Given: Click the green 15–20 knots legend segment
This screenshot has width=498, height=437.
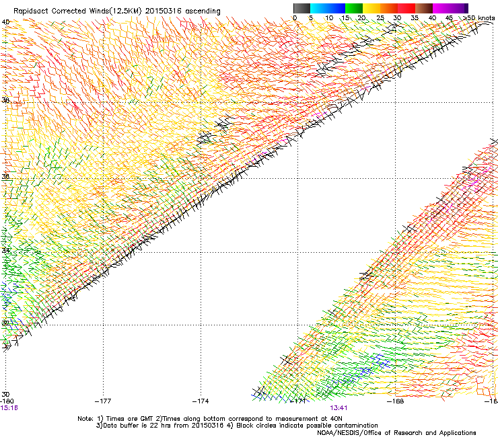Looking at the screenshot, I should click(x=354, y=8).
